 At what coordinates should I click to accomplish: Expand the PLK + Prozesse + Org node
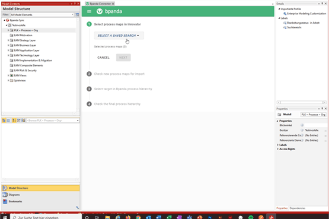tap(8, 30)
